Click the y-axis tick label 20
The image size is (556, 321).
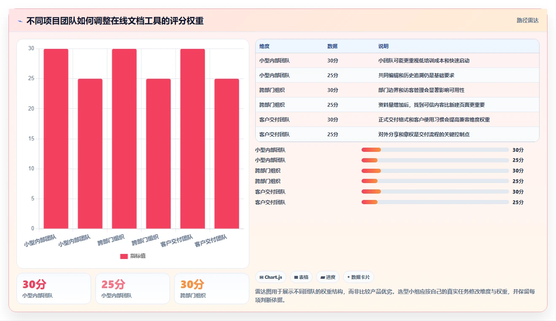coord(31,108)
